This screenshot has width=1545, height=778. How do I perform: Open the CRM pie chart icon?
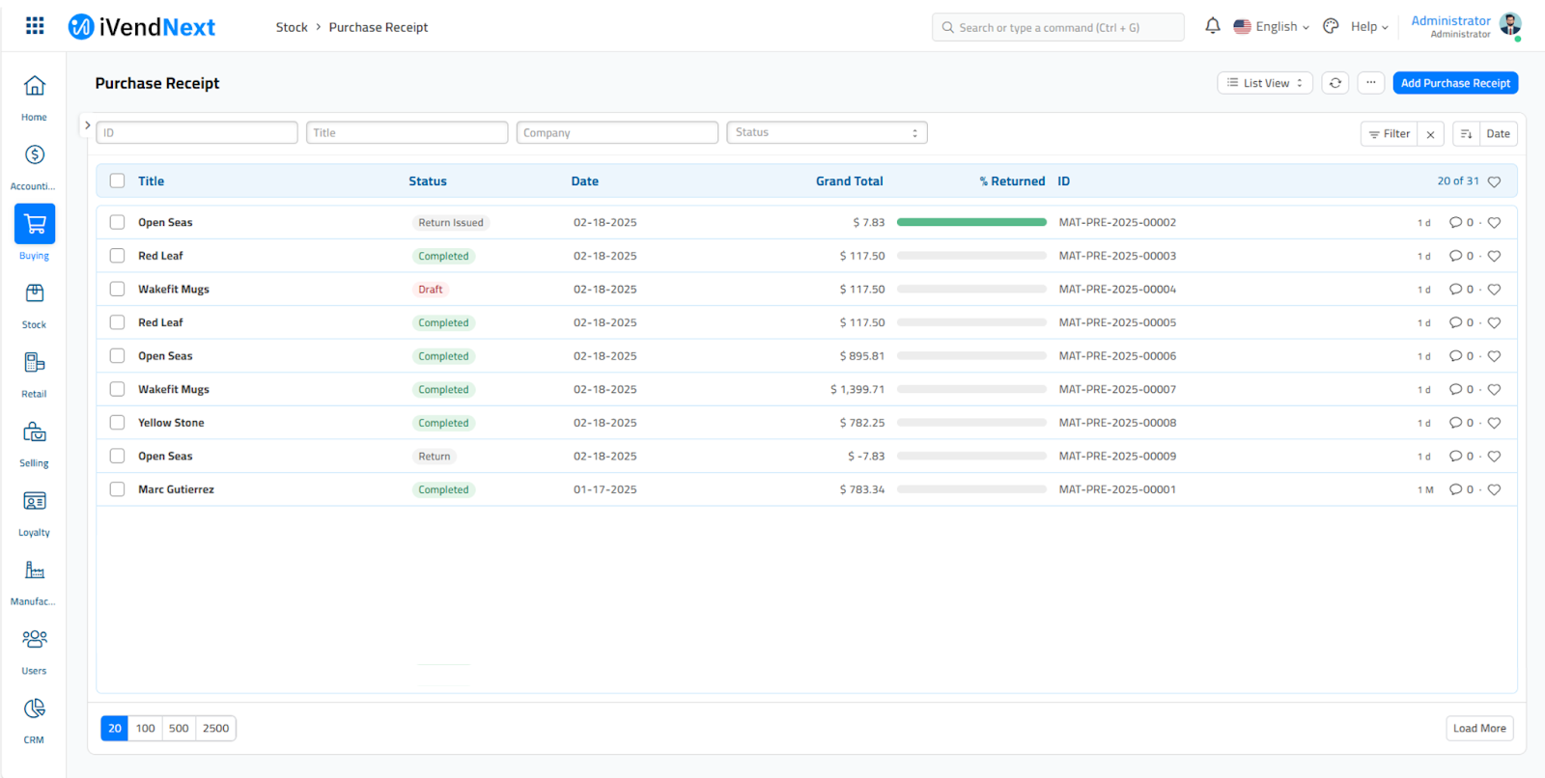[x=35, y=709]
